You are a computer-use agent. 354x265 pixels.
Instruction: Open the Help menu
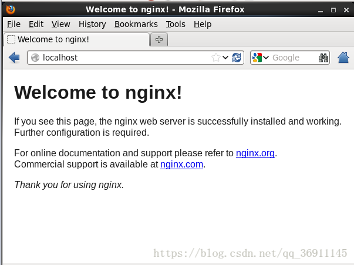point(203,24)
